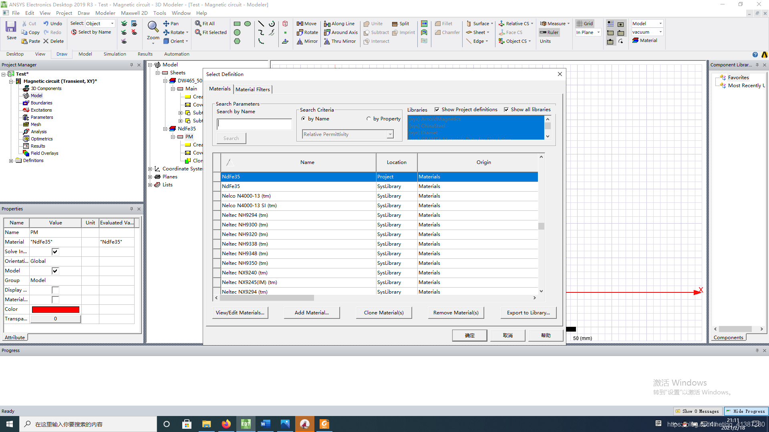The width and height of the screenshot is (769, 432).
Task: Open File Explorer from the taskbar
Action: (207, 424)
